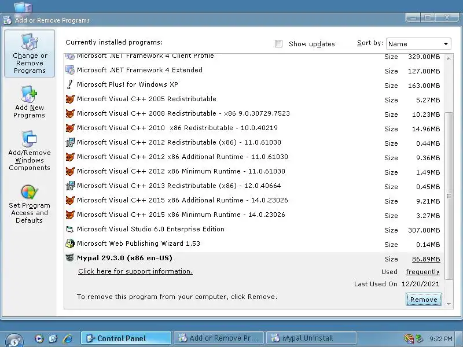
Task: Click icon of Visual C++ 2012 Redistributable (x86)
Action: pos(70,142)
